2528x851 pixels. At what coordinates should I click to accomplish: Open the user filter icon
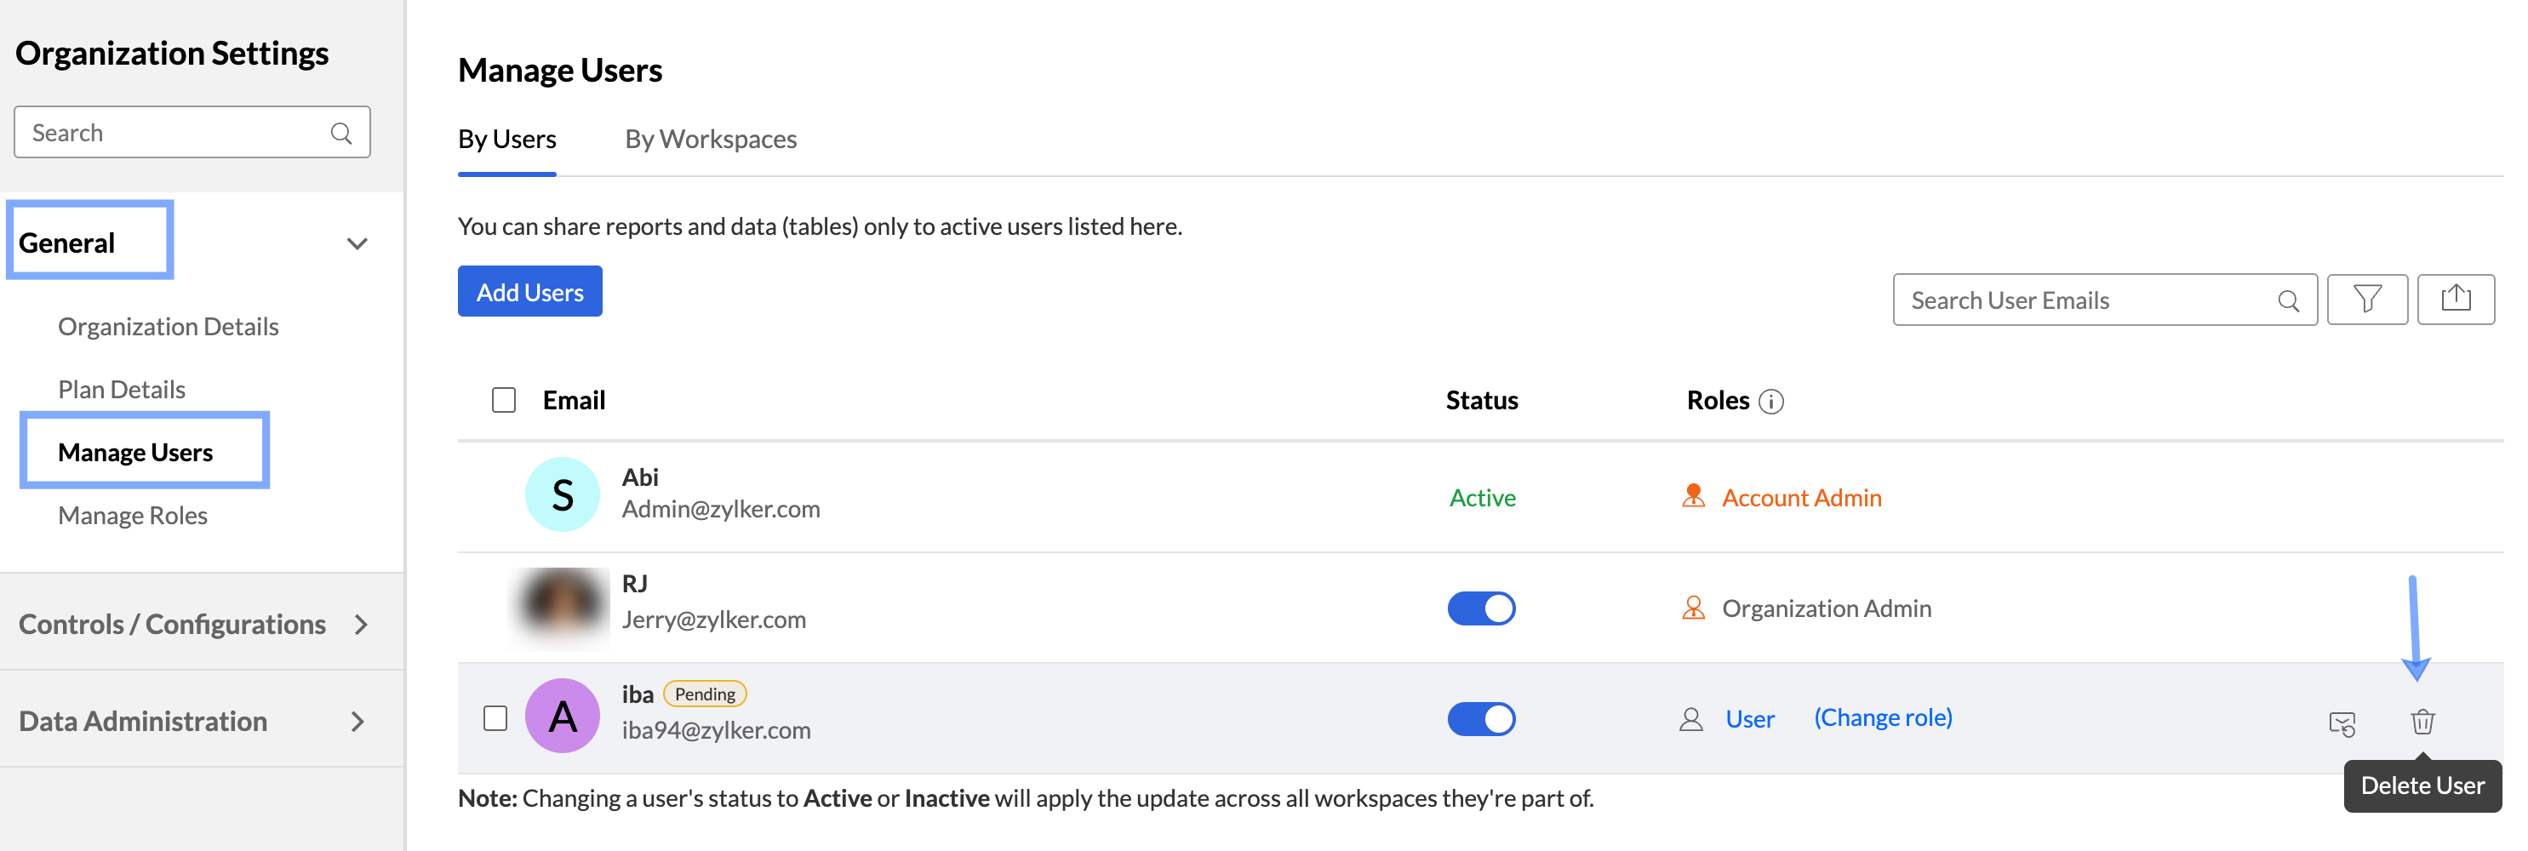tap(2367, 300)
